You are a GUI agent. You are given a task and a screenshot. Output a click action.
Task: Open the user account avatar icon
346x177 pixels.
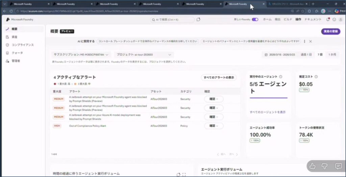tap(340, 20)
